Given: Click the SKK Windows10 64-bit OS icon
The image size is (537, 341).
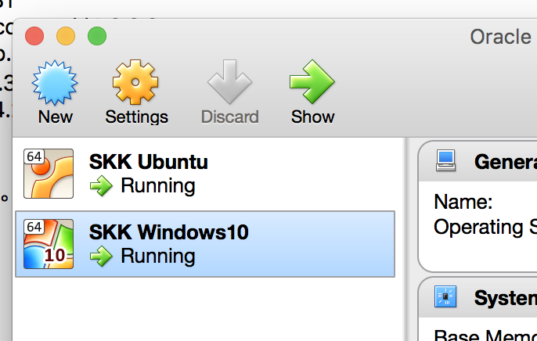Looking at the screenshot, I should tap(49, 244).
